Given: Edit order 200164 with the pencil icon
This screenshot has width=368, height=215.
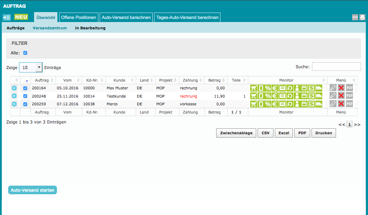Looking at the screenshot, I should (333, 88).
